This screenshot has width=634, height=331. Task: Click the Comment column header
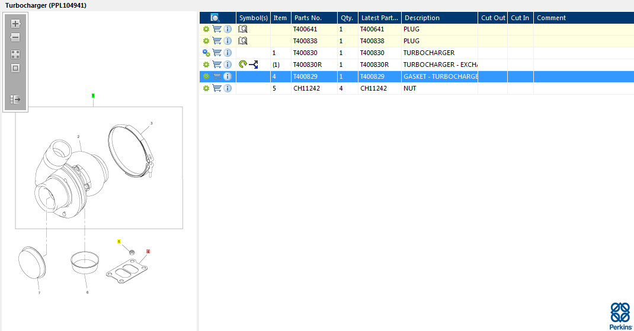pyautogui.click(x=584, y=18)
